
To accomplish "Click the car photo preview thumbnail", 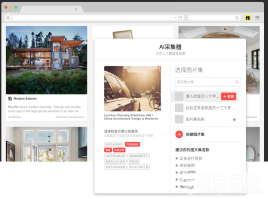I will tap(132, 88).
